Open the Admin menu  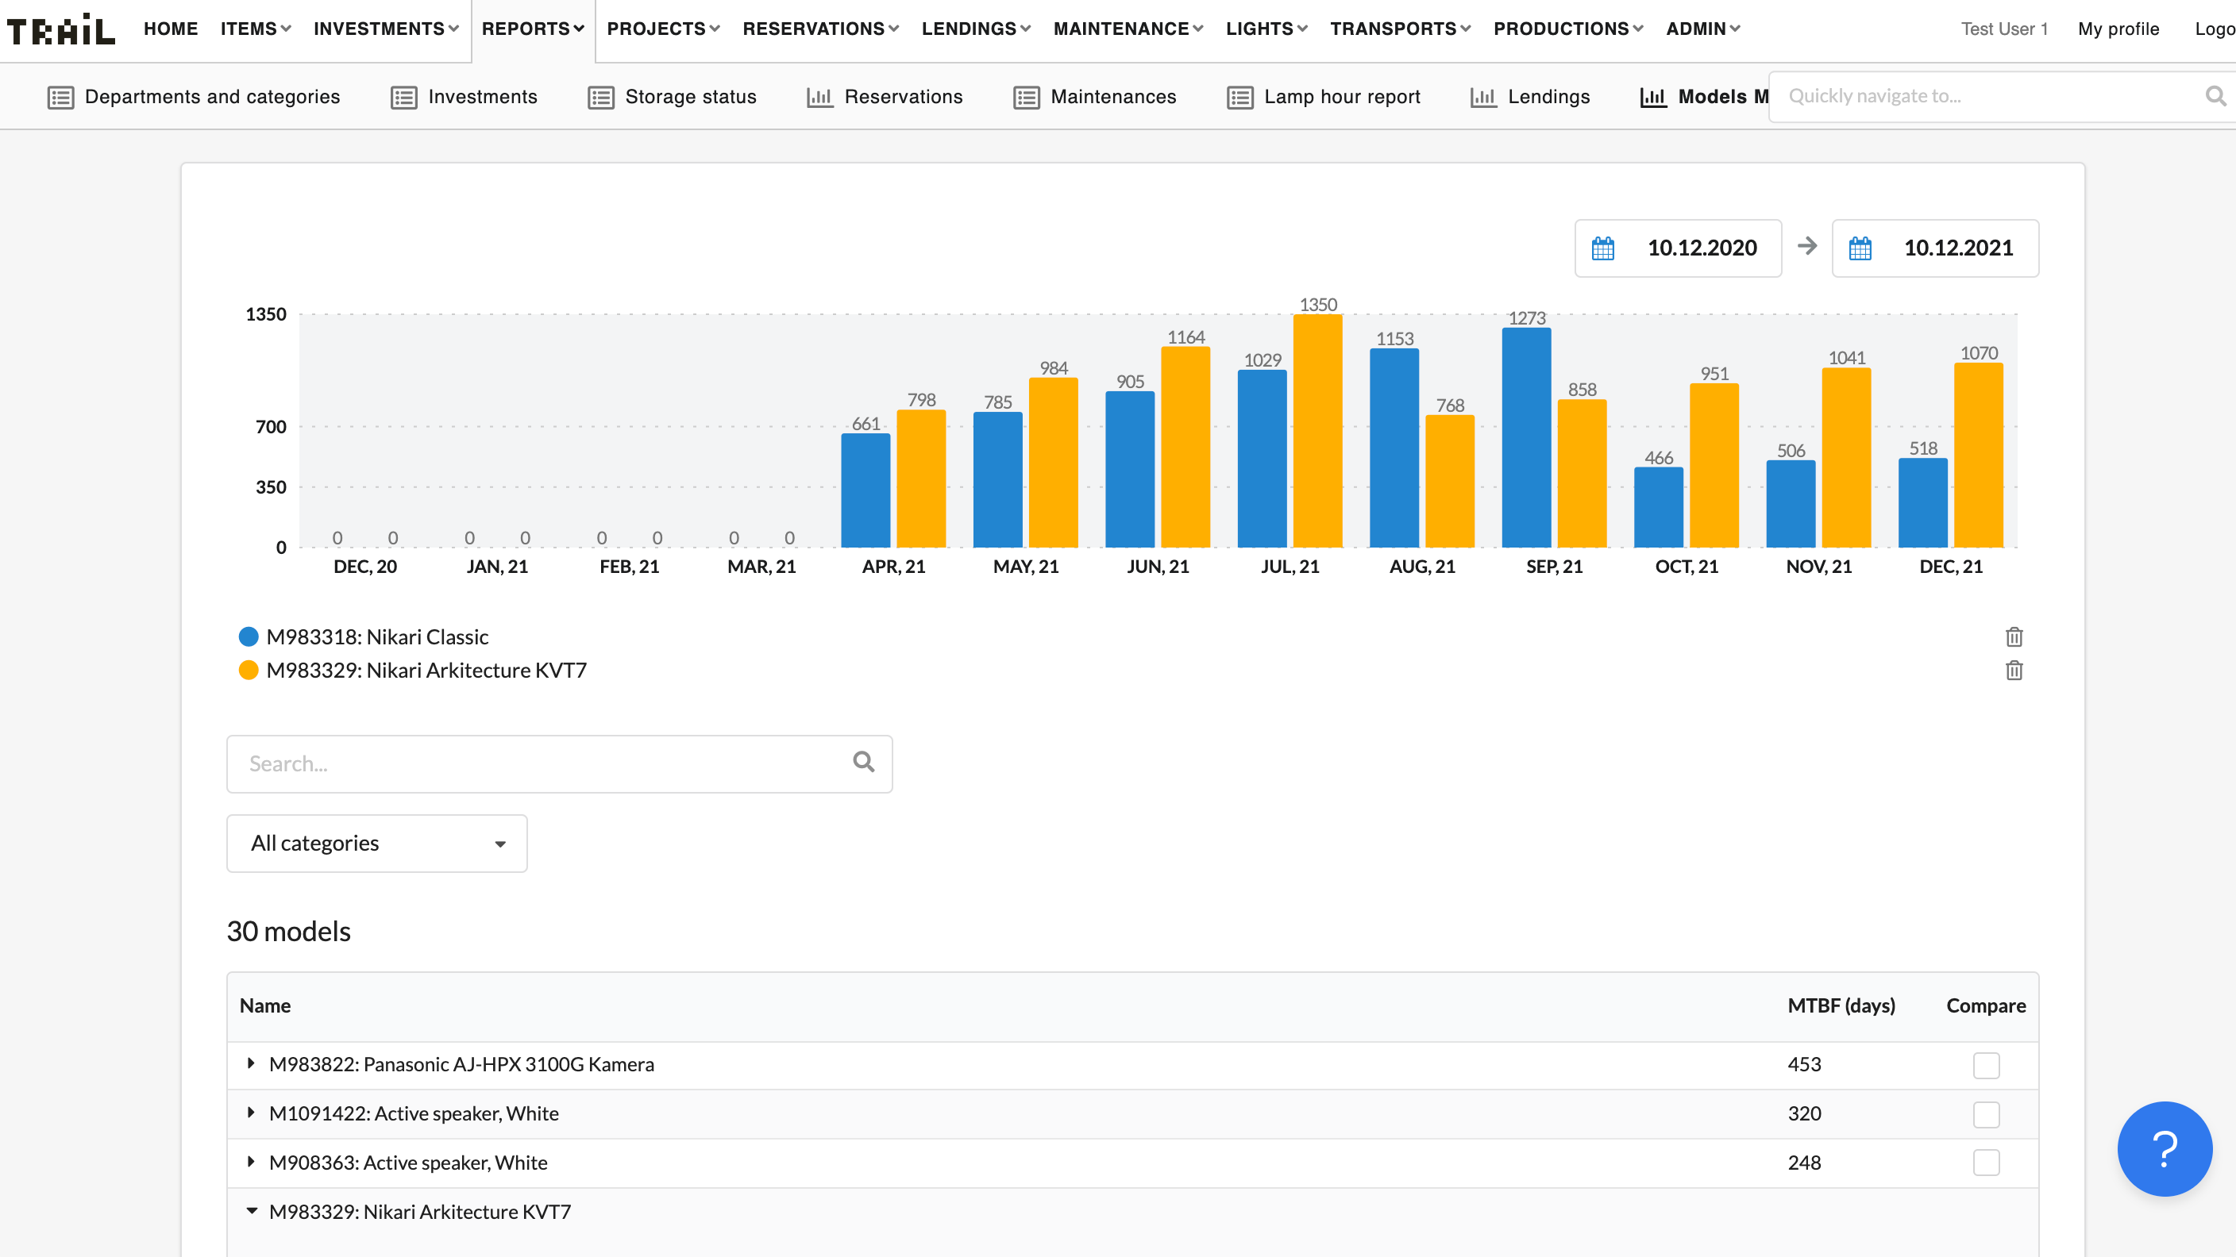click(1702, 29)
